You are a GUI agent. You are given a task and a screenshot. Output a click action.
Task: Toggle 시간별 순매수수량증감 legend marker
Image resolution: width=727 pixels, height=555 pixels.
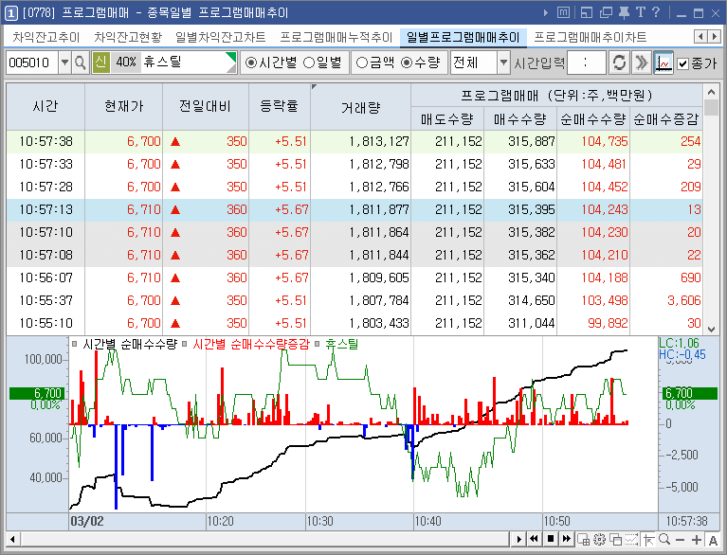[x=185, y=344]
